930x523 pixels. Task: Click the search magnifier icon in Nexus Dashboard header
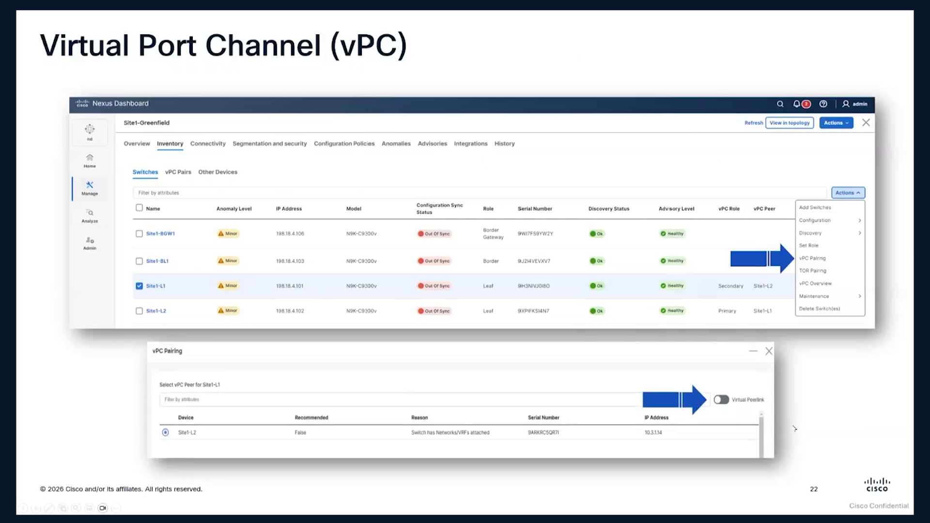(780, 104)
